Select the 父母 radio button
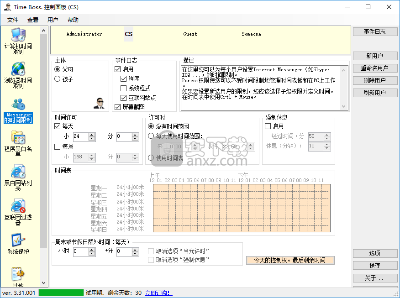The image size is (400, 298). pos(58,69)
